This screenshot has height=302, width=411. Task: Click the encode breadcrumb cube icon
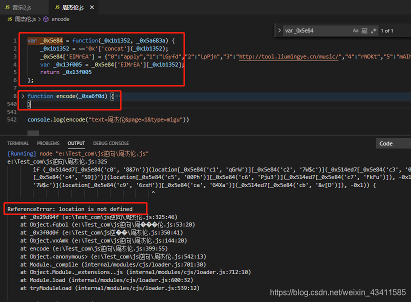(46, 19)
